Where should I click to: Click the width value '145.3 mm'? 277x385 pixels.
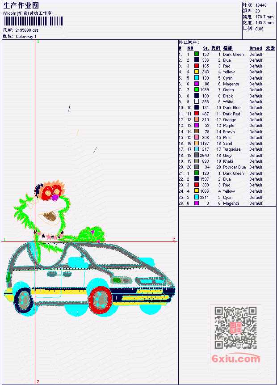(x=264, y=23)
